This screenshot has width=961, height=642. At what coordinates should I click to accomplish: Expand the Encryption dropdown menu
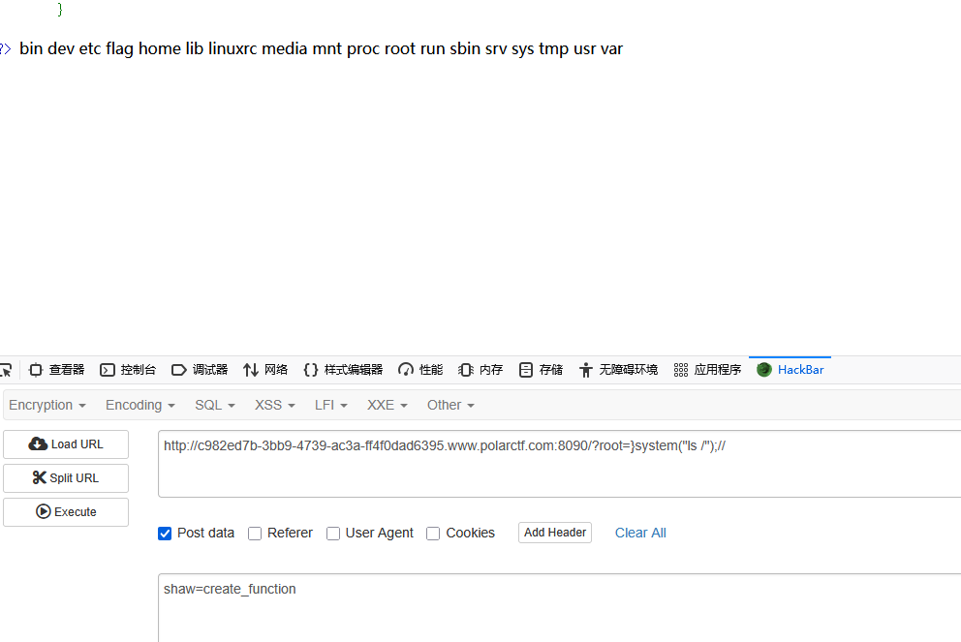[47, 405]
